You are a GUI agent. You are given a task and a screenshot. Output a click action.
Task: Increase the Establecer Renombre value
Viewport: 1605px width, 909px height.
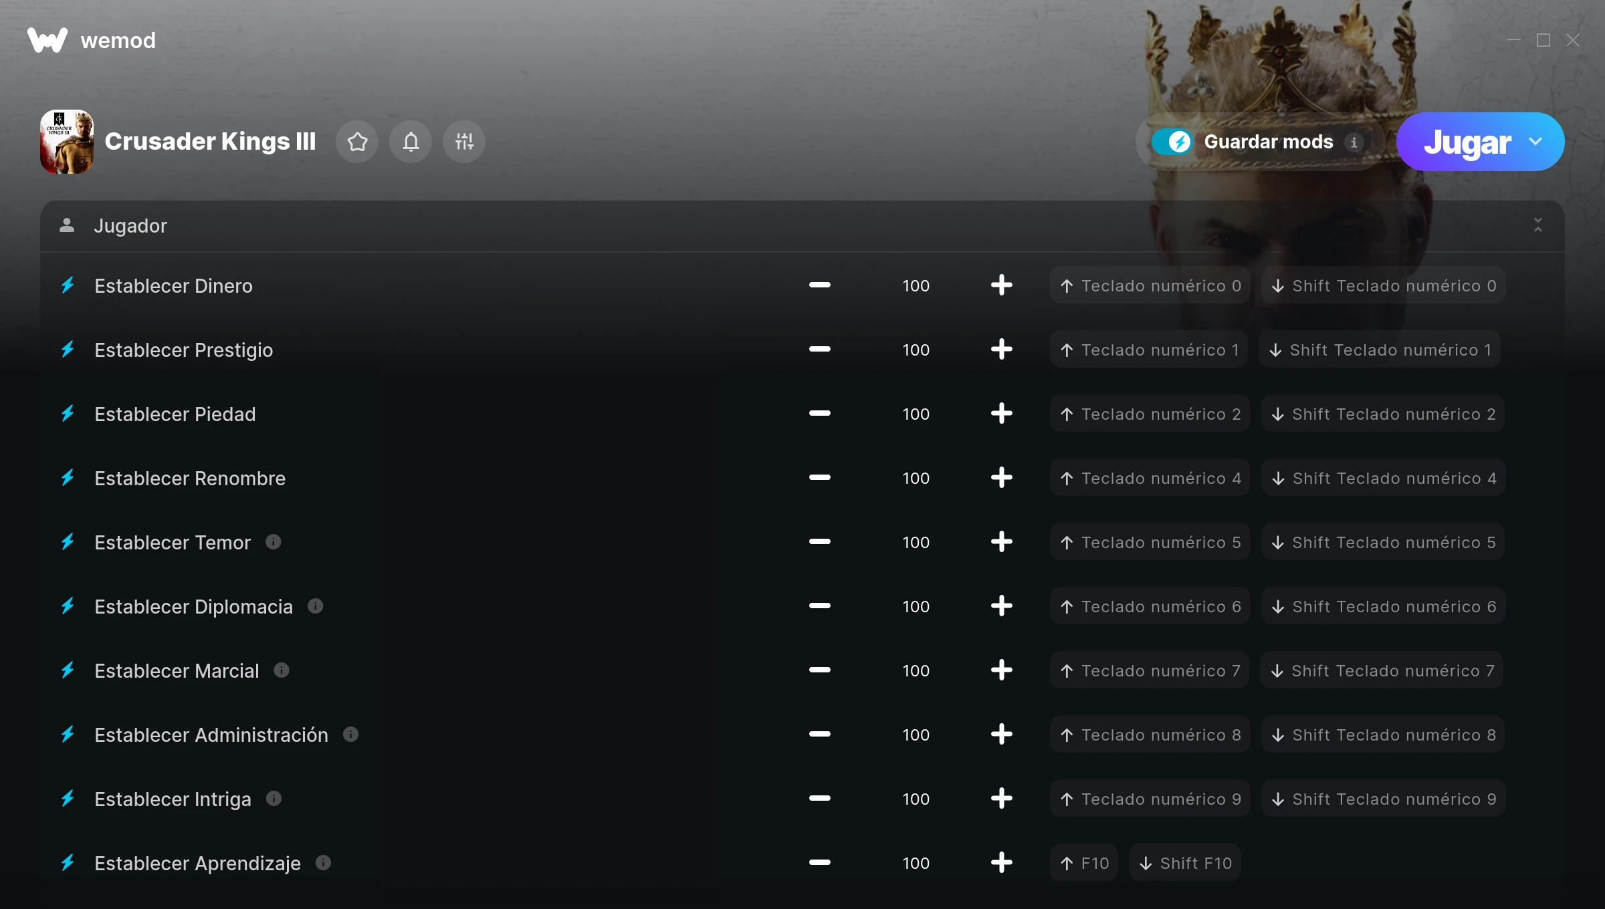pyautogui.click(x=1001, y=478)
